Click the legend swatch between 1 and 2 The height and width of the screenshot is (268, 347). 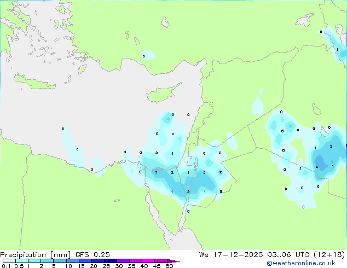[34, 261]
